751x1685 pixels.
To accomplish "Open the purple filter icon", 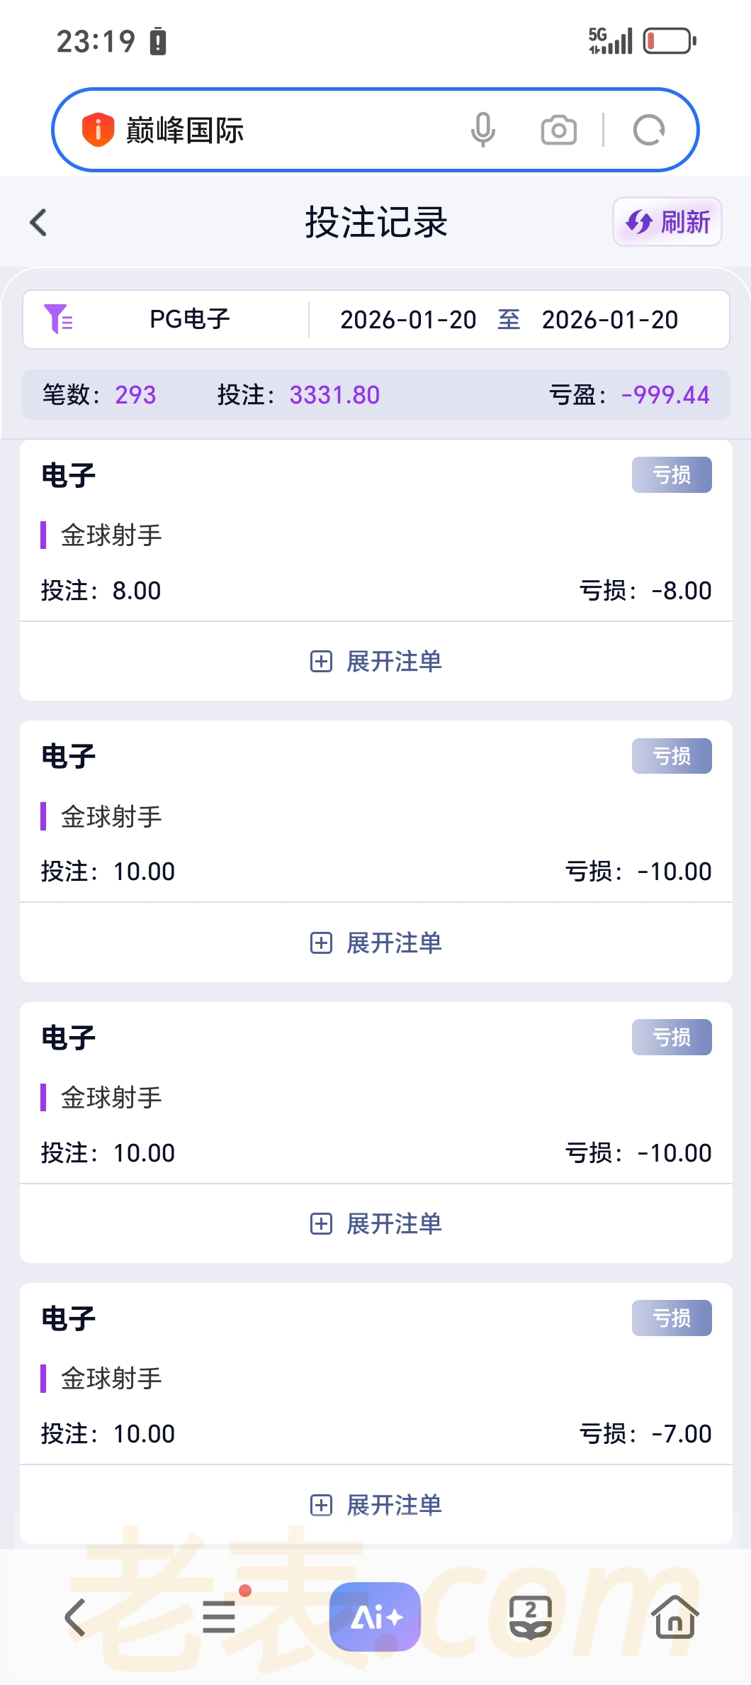I will pos(58,319).
